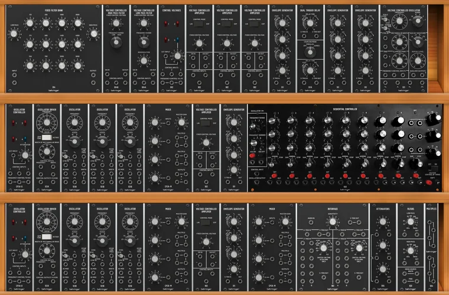Click the stage 2 Set button

pyautogui.click(x=292, y=176)
